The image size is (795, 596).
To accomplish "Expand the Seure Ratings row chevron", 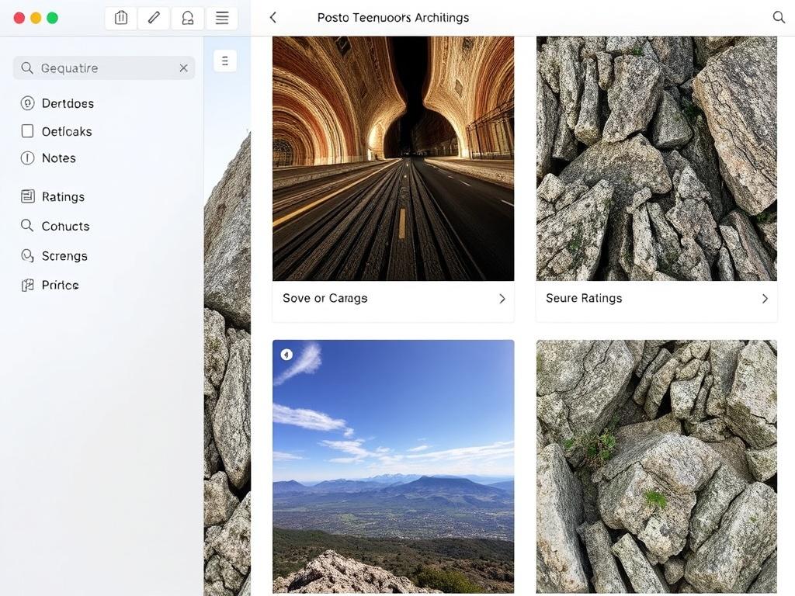I will pos(765,299).
